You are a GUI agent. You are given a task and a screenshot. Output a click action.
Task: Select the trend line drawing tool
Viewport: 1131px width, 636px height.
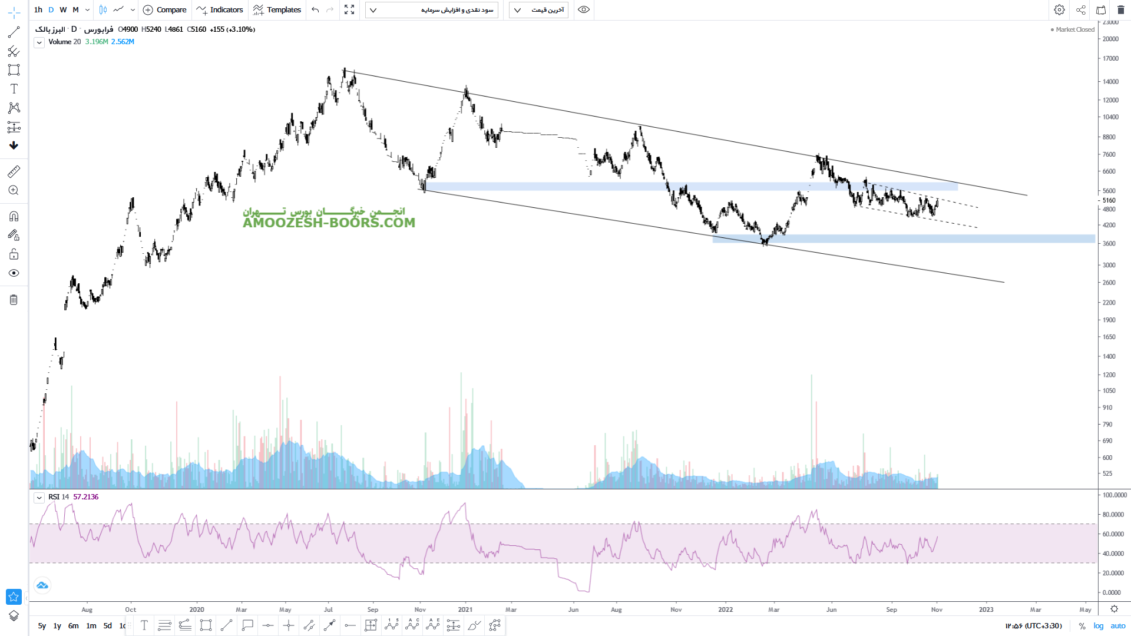(x=14, y=32)
